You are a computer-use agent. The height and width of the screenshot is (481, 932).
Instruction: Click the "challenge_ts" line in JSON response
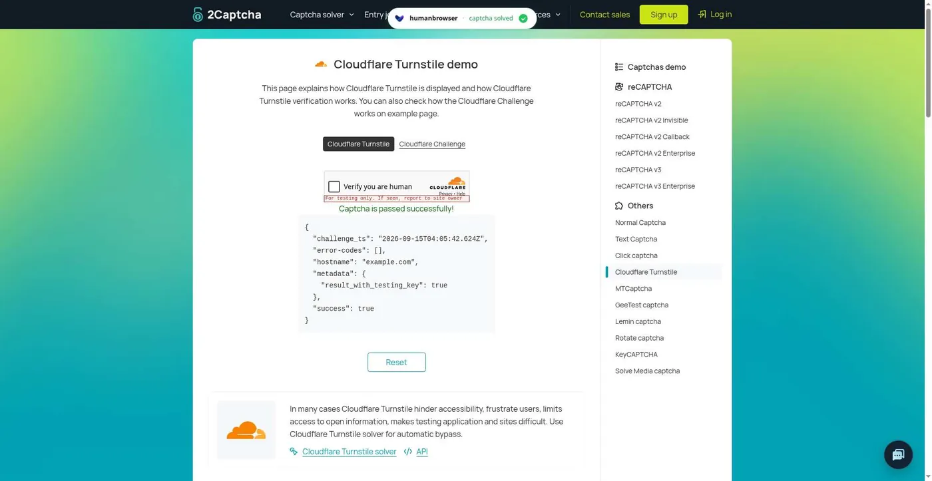pos(400,239)
